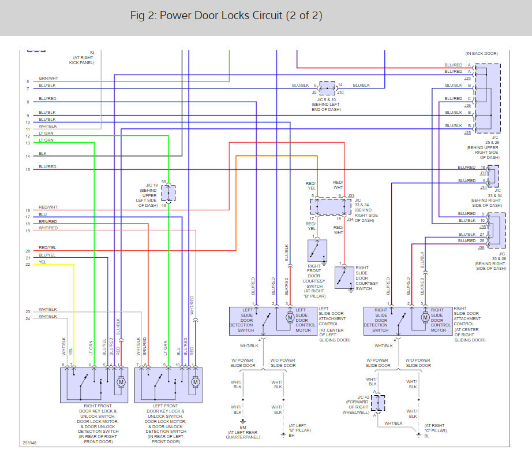Click the left slide door attachment control component box
The width and height of the screenshot is (532, 468).
click(273, 321)
